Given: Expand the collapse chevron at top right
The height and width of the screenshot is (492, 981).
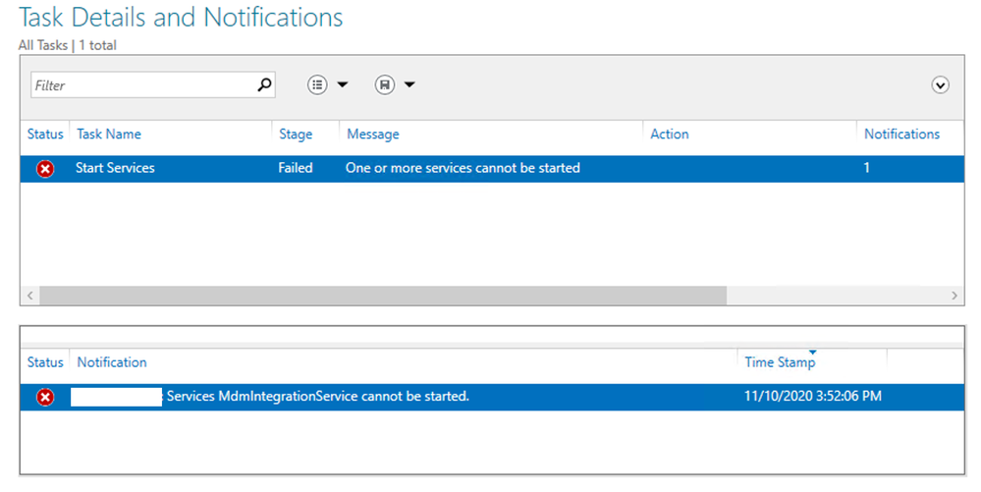Looking at the screenshot, I should (940, 85).
